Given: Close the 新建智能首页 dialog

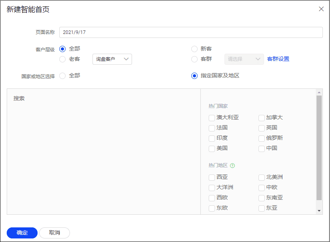Looking at the screenshot, I should pyautogui.click(x=321, y=9).
